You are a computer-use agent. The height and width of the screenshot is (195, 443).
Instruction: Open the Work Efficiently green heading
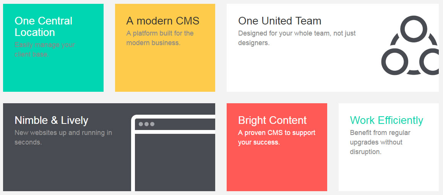click(386, 120)
